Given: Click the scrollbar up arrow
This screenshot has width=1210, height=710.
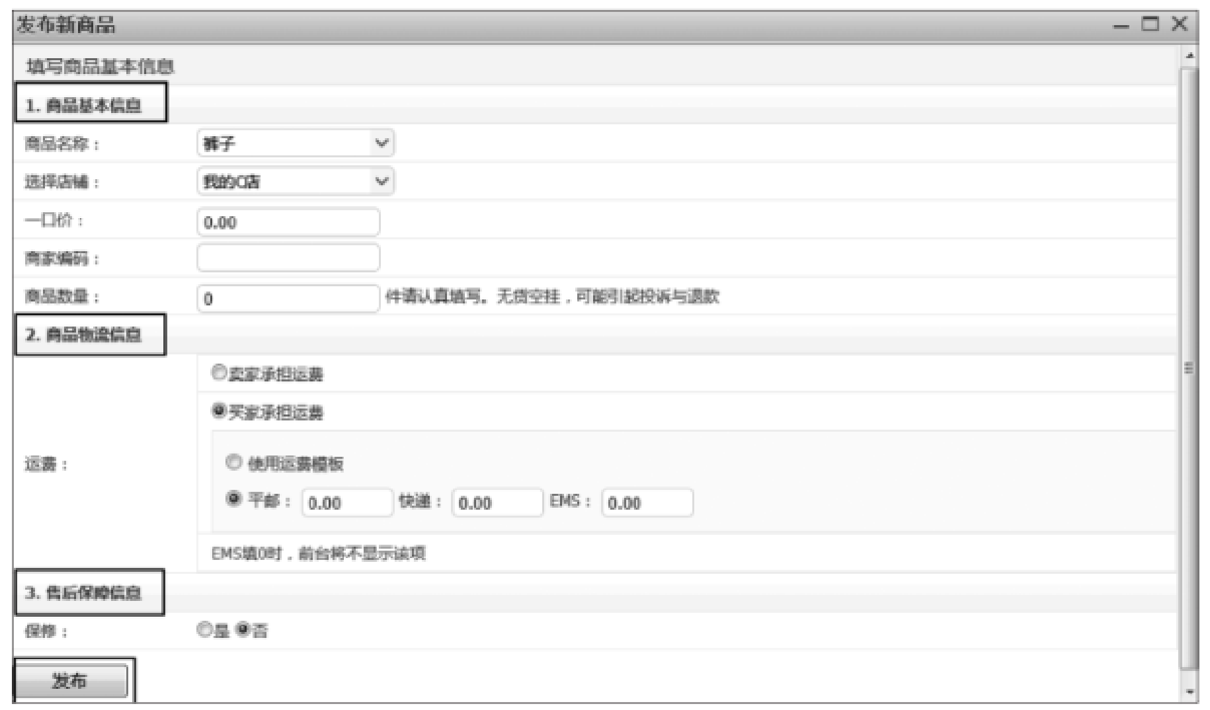Looking at the screenshot, I should 1190,56.
